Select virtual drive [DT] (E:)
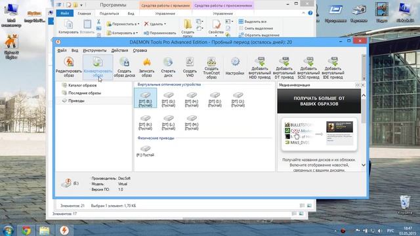The image size is (420, 236). coord(146,98)
